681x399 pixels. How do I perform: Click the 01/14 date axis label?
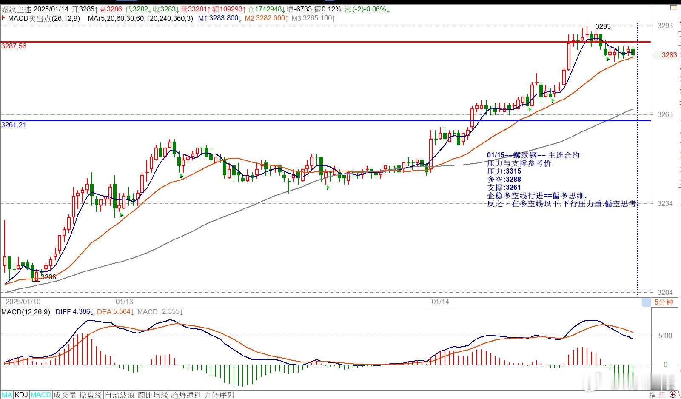[x=440, y=302]
